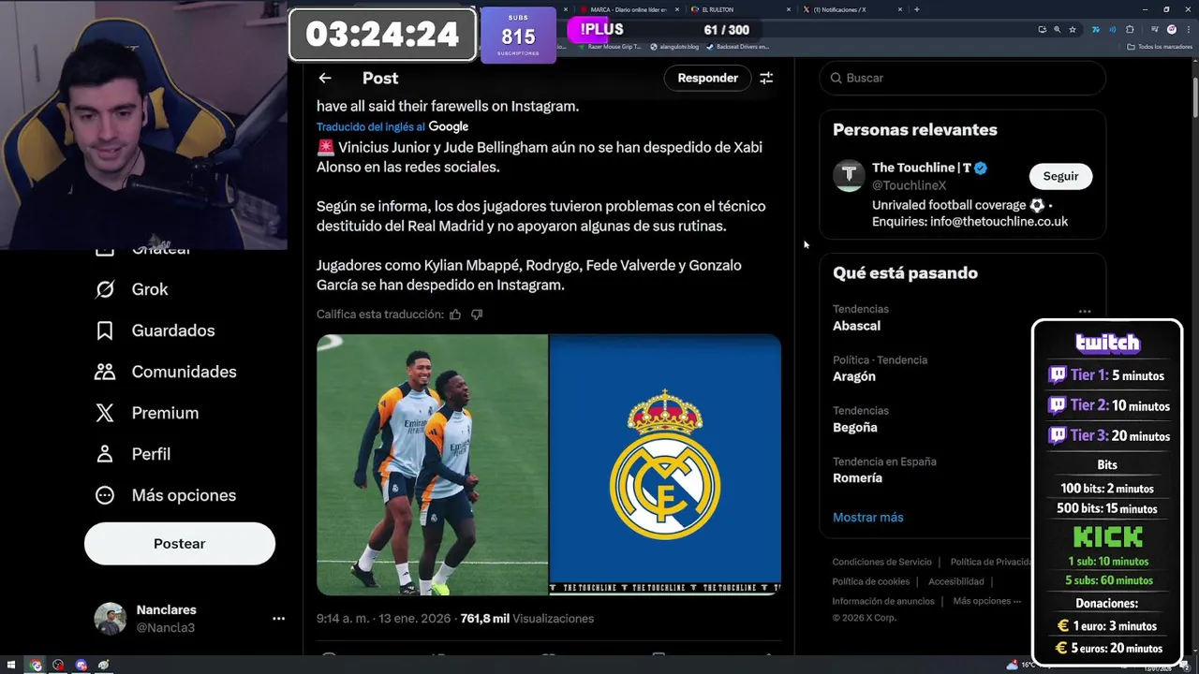Open the Chrome three-dot menu

[1188, 29]
